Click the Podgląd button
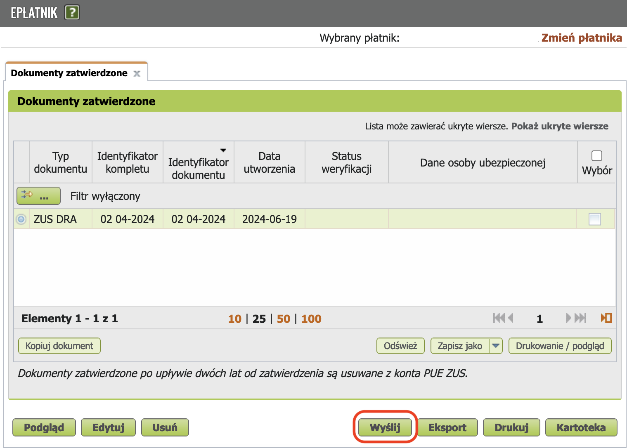627x448 pixels. pyautogui.click(x=44, y=427)
